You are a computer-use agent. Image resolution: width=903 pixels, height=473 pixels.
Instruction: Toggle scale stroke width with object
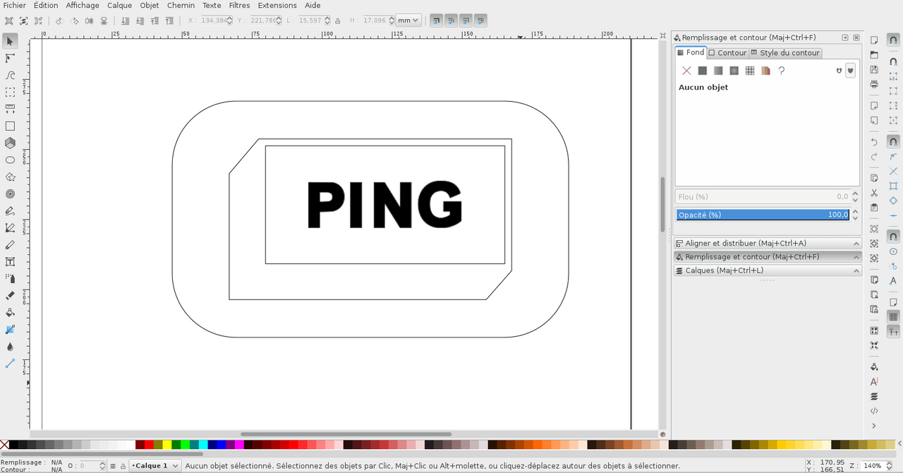[x=436, y=20]
